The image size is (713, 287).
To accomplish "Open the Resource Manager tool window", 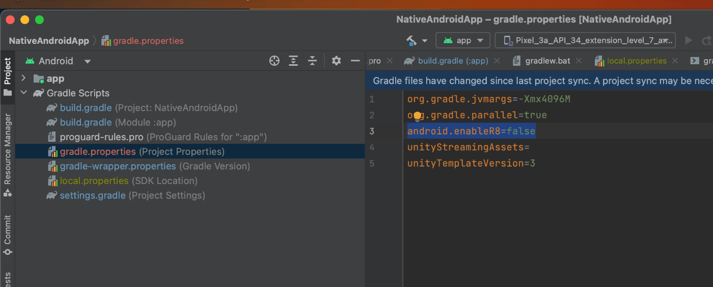I will tap(8, 155).
